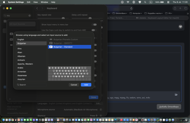190x123 pixels.
Task: Clear the settings search field
Action: (29, 16)
